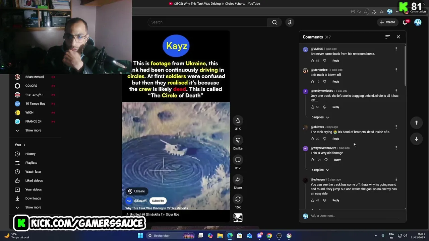Expand the 4 replies thread
This screenshot has height=241, width=429.
pyautogui.click(x=320, y=170)
